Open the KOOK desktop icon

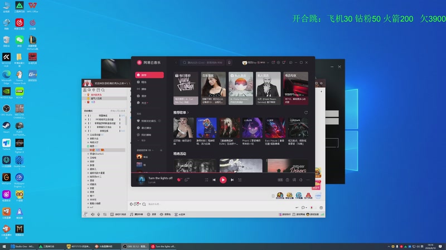point(20,93)
